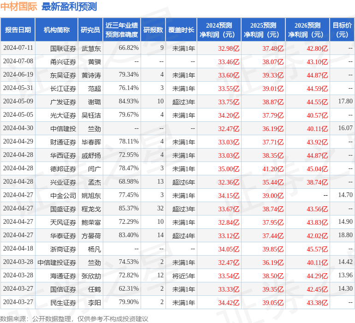Click accuracy value 72.95%
355x323 pixels.
pyautogui.click(x=129, y=155)
